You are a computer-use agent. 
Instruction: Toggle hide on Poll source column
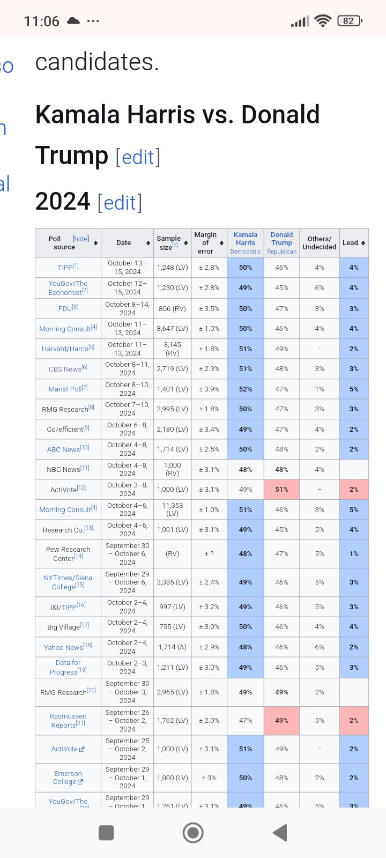(80, 239)
